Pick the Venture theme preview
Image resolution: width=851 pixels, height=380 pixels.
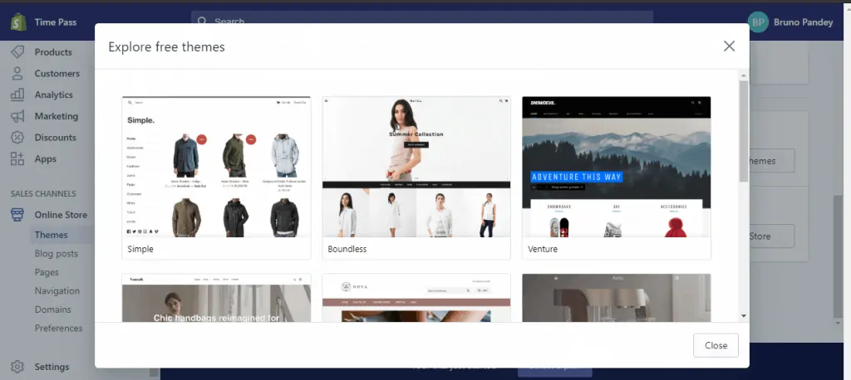(x=616, y=167)
